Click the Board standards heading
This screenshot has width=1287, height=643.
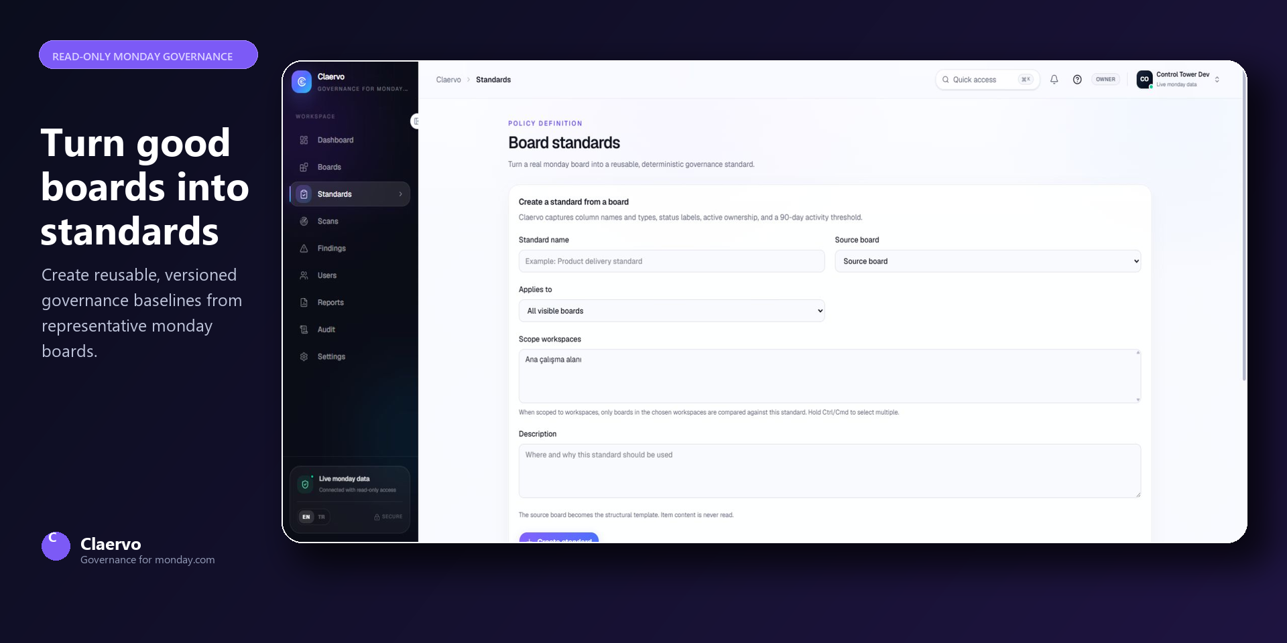[x=564, y=143]
